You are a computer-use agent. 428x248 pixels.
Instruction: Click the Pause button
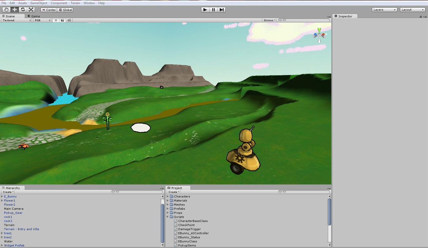(213, 10)
